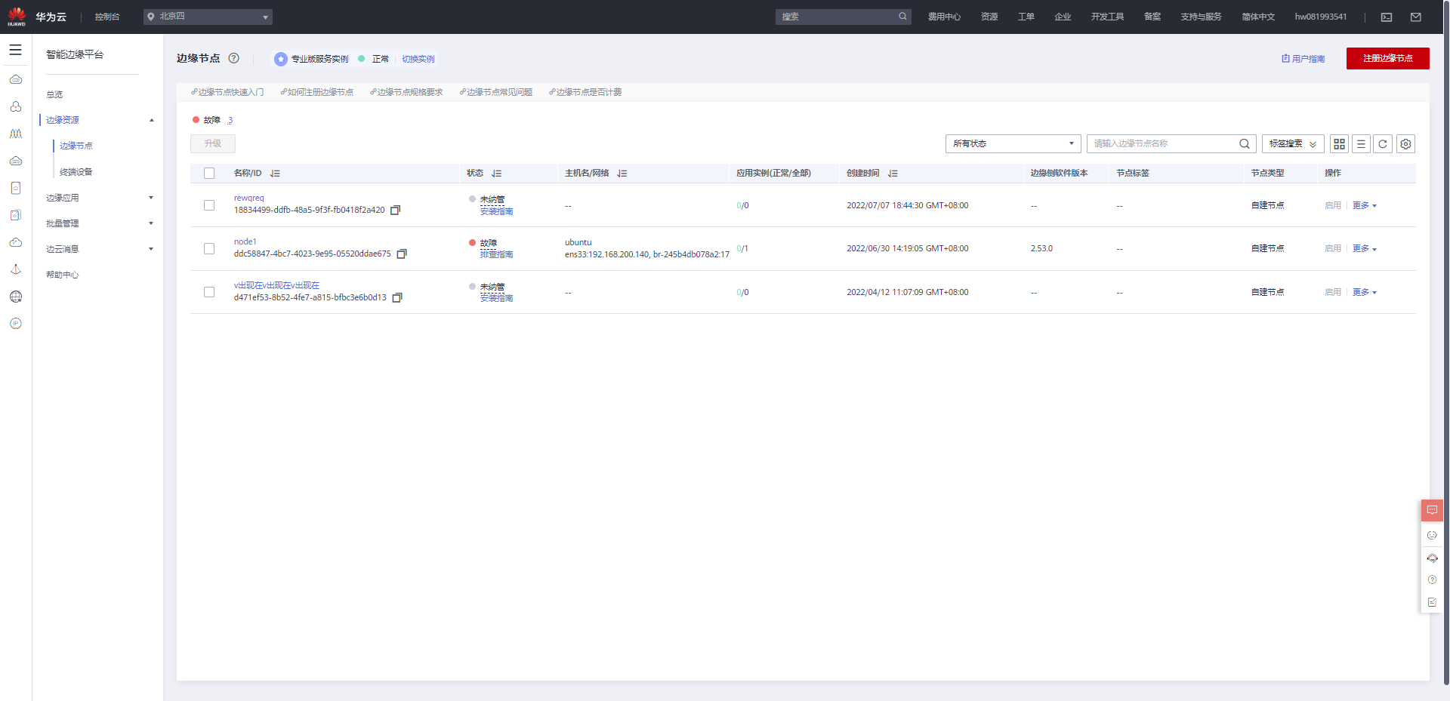
Task: Open the hamburger service menu
Action: (15, 50)
